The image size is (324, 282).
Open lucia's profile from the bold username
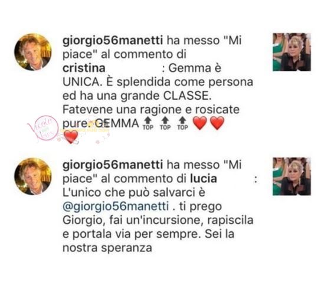(204, 179)
